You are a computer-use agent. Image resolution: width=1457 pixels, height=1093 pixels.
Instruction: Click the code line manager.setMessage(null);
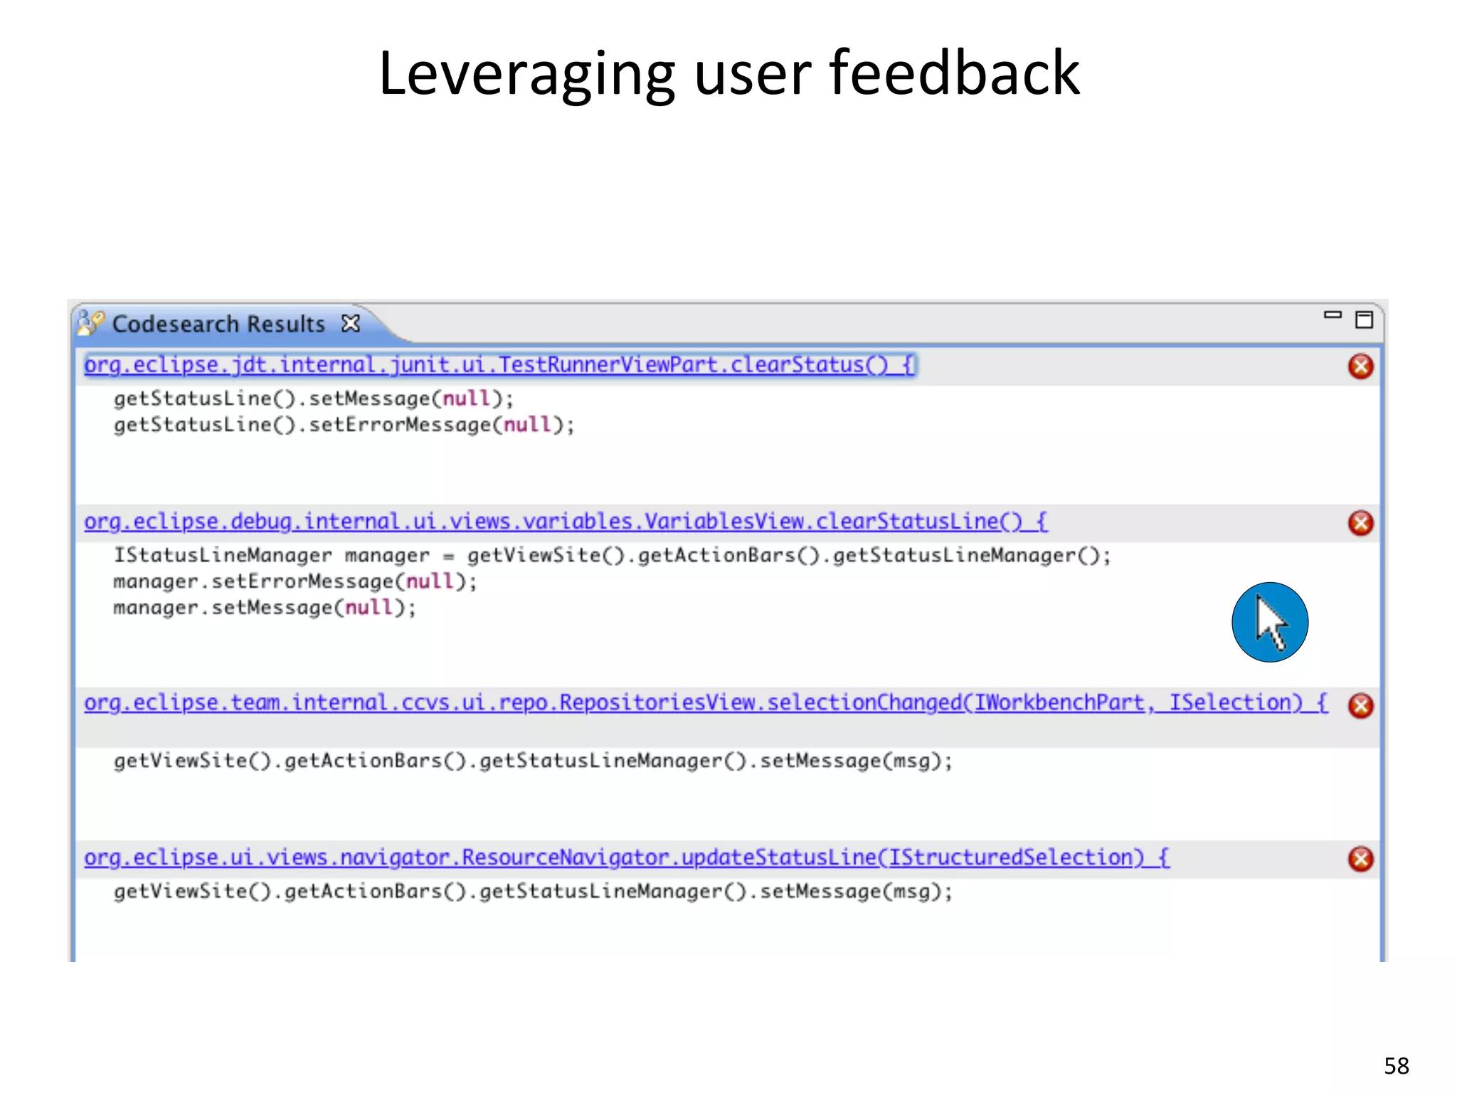[265, 608]
